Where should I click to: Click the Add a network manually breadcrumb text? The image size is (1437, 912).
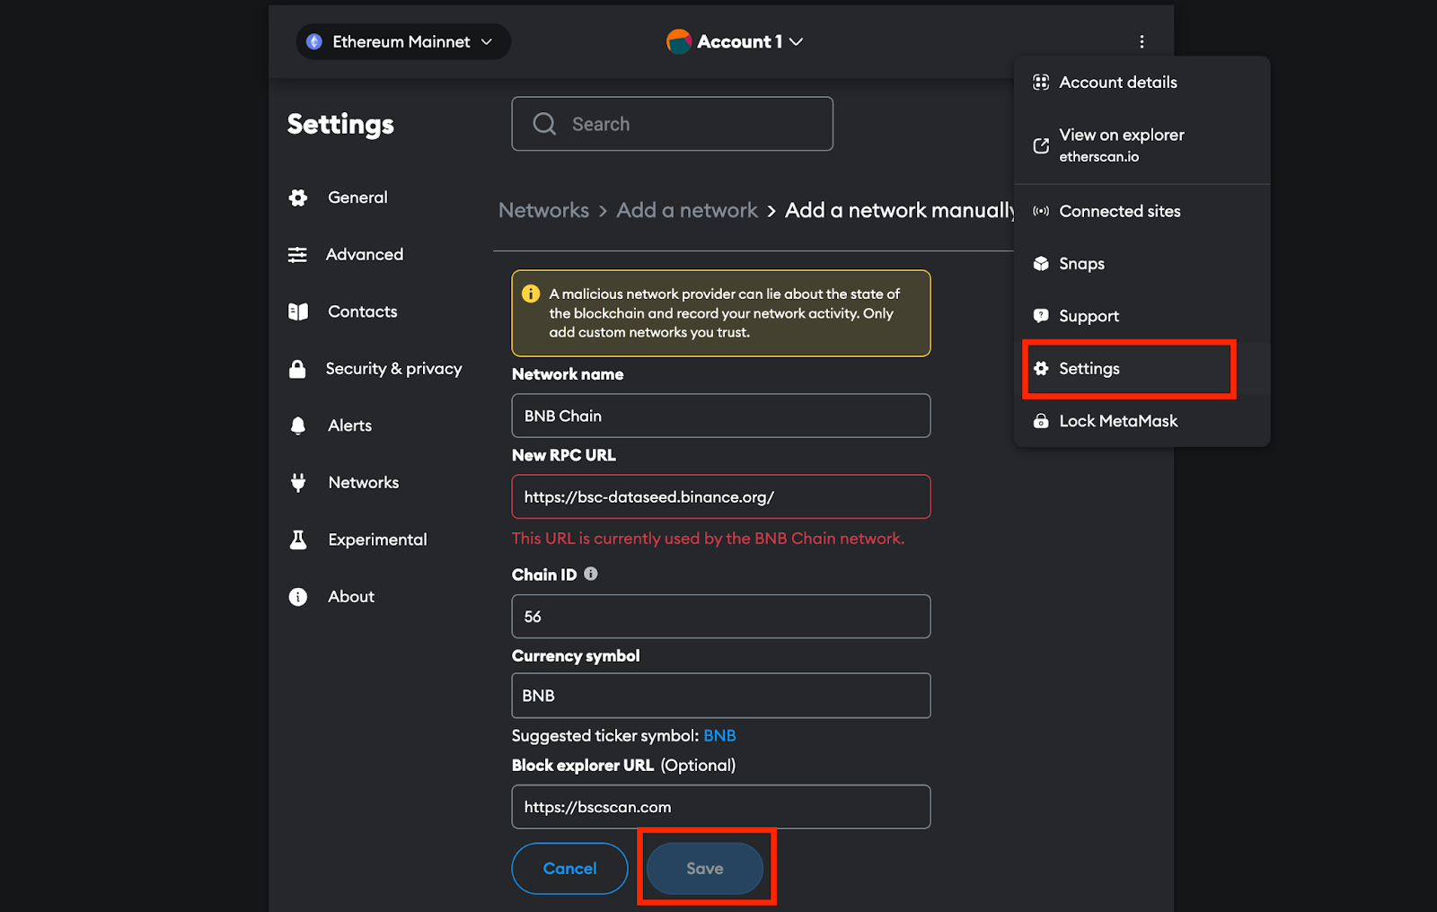point(900,210)
